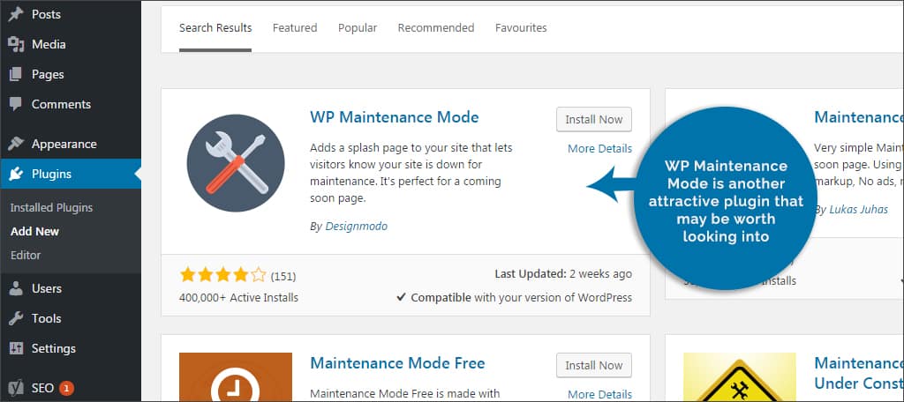Screen dimensions: 904x402
Task: Click the Tools wrench icon
Action: (x=16, y=318)
